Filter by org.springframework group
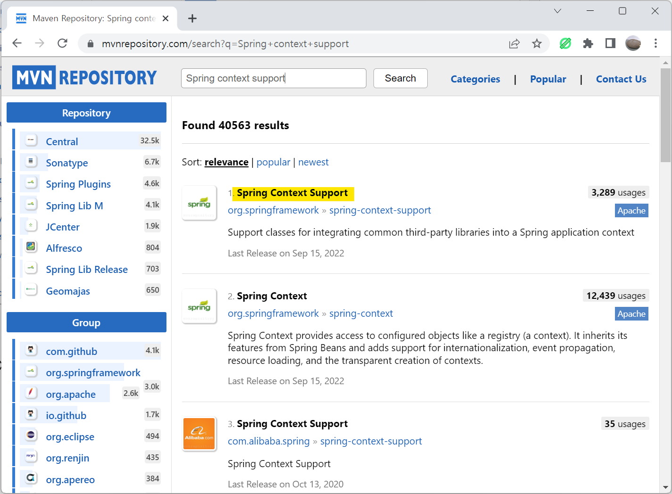Image resolution: width=672 pixels, height=494 pixels. [x=93, y=372]
